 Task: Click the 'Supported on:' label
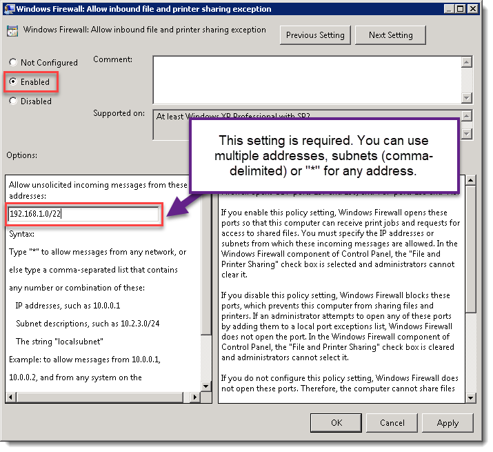(x=119, y=113)
